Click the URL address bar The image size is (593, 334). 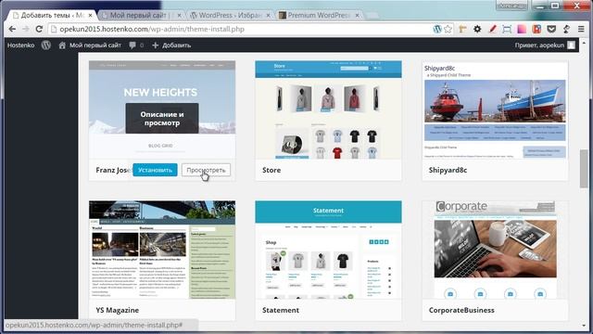point(242,29)
